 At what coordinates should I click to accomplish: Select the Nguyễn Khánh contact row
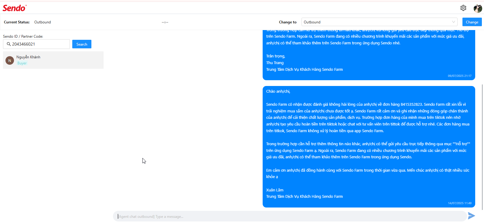pyautogui.click(x=53, y=60)
